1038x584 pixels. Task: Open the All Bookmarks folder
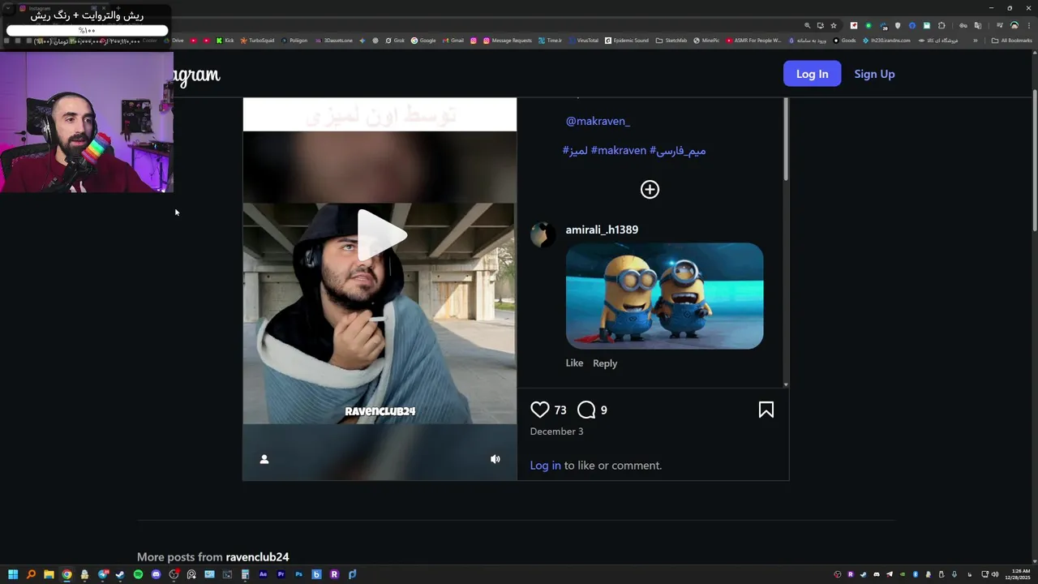point(1012,41)
